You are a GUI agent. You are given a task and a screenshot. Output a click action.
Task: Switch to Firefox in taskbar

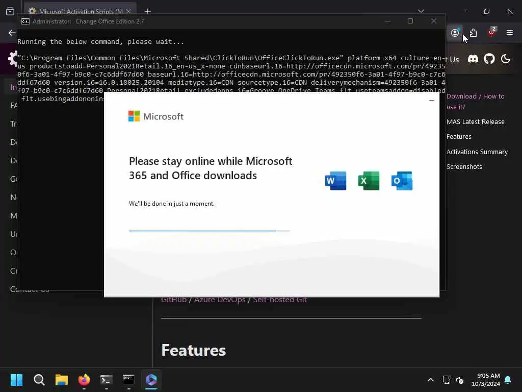(x=84, y=380)
